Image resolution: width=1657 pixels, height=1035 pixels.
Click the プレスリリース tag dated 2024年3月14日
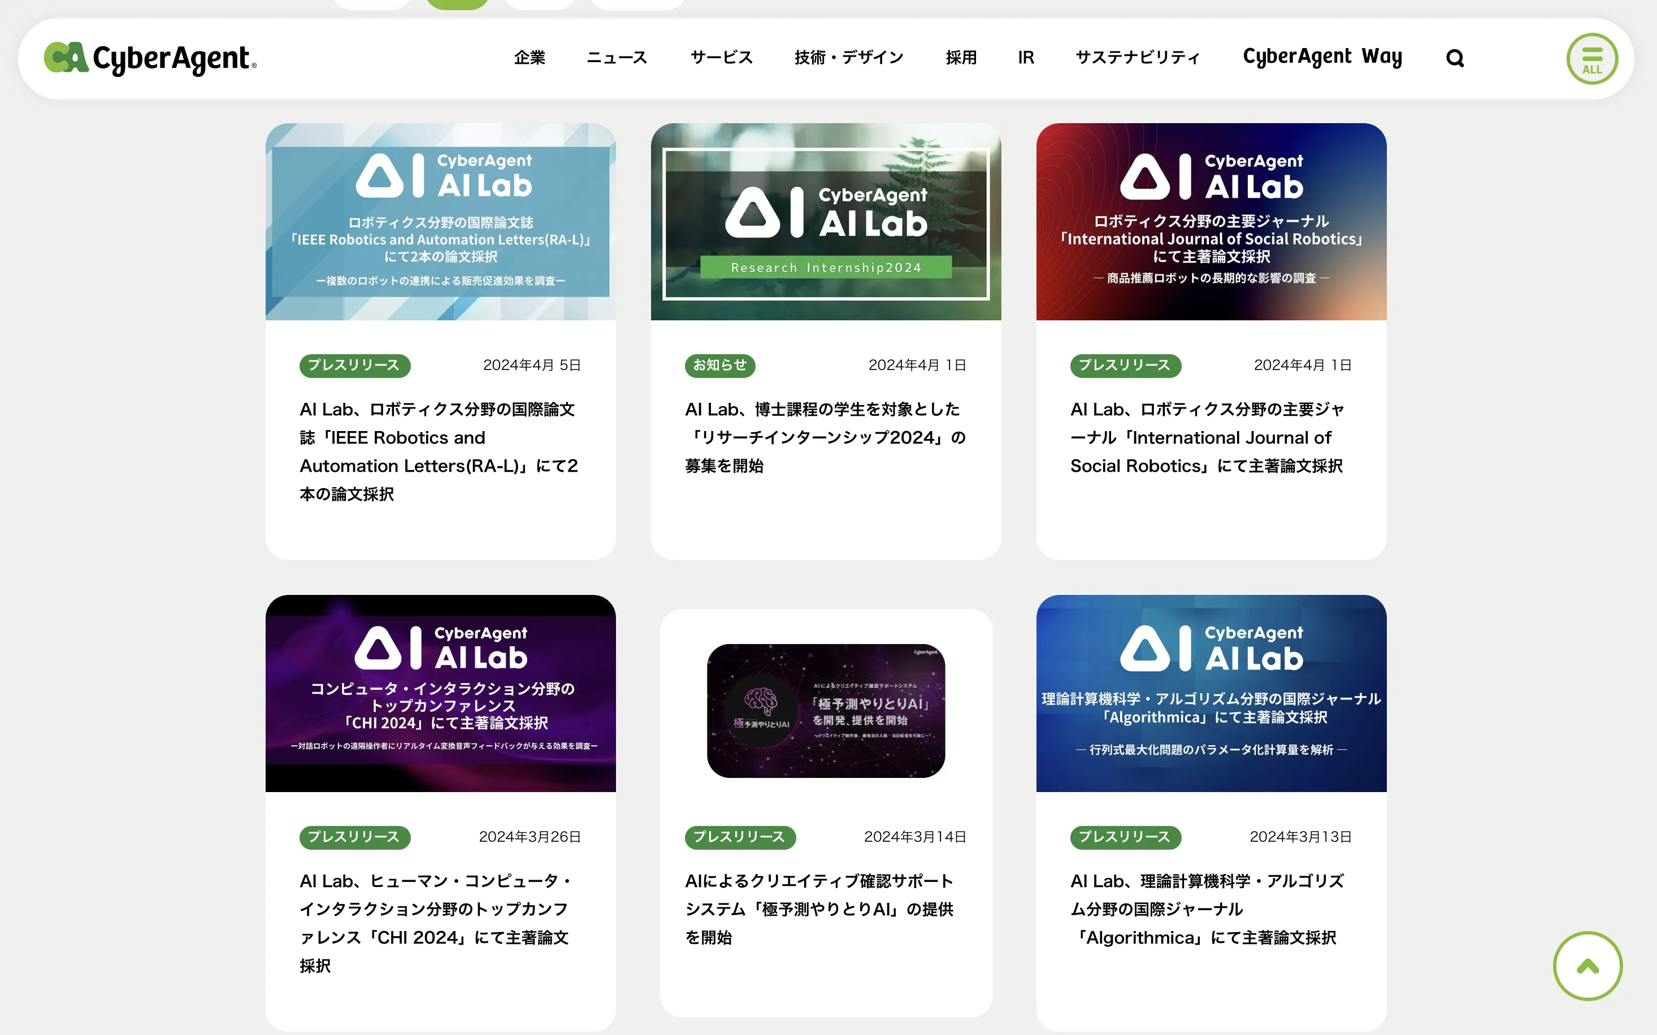(740, 837)
